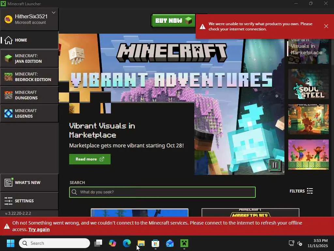Click the Filters sliders icon
Viewport: 334px width, 251px height.
[x=310, y=191]
